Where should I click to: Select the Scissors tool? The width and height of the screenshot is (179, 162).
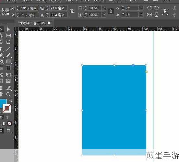[1, 75]
